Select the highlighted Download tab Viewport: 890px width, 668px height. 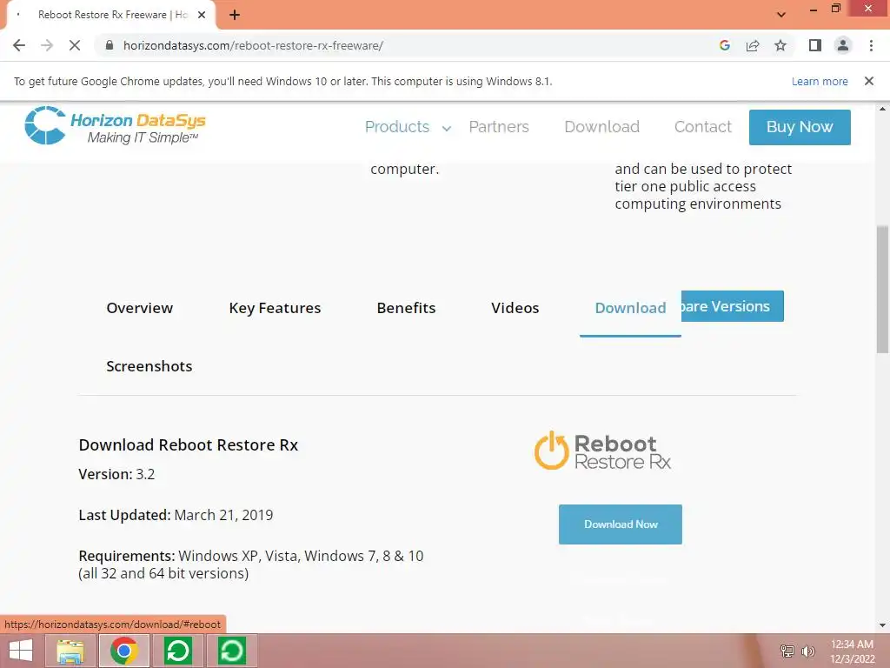click(x=631, y=308)
